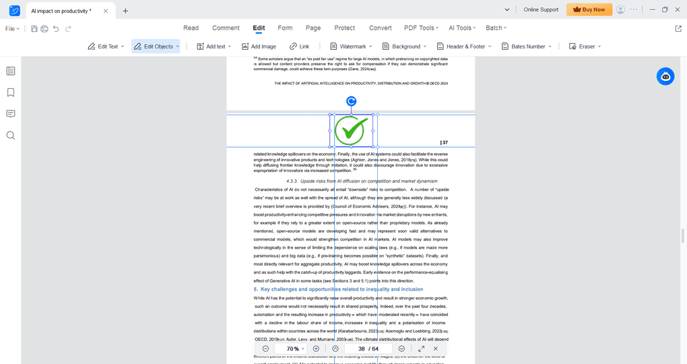Switch to the Form tab
Image resolution: width=687 pixels, height=364 pixels.
tap(285, 28)
